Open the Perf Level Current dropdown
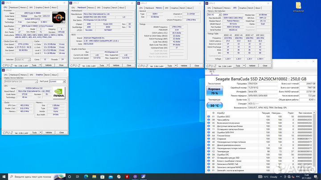321x180 pixels. pos(58,81)
